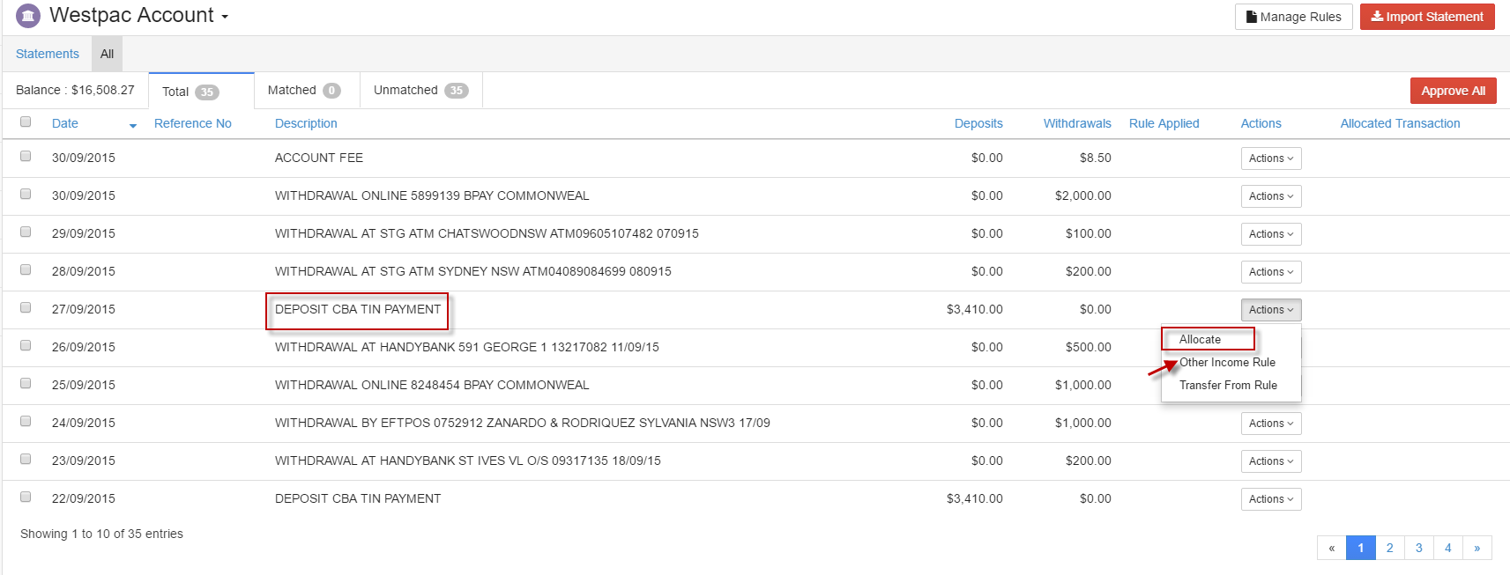Go to page 3
The image size is (1510, 575).
point(1419,548)
